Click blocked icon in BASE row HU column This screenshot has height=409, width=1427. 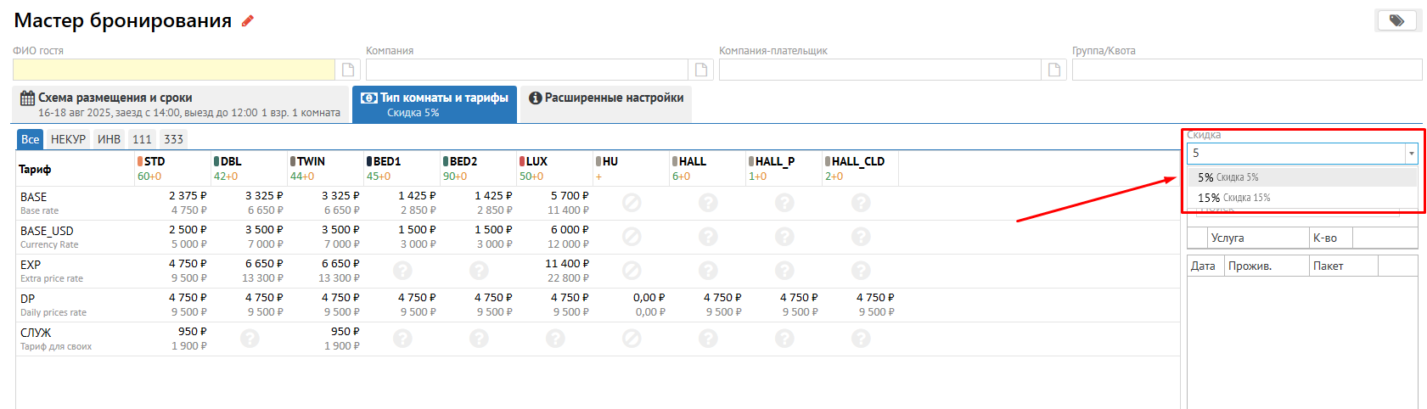632,203
